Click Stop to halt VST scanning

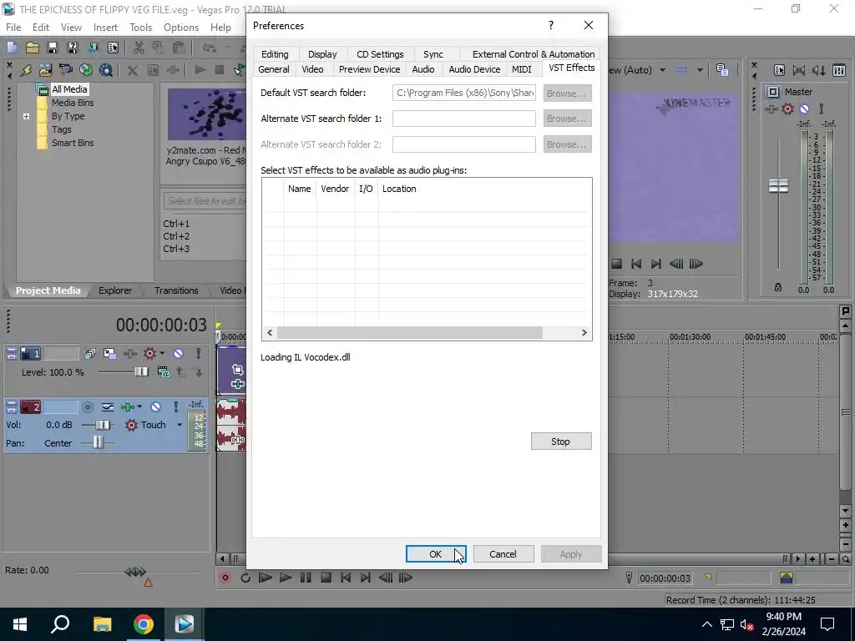(x=561, y=442)
